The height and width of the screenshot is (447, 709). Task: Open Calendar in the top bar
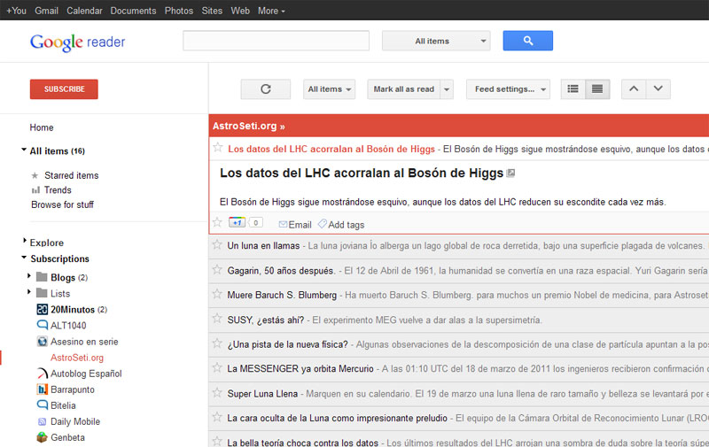84,11
